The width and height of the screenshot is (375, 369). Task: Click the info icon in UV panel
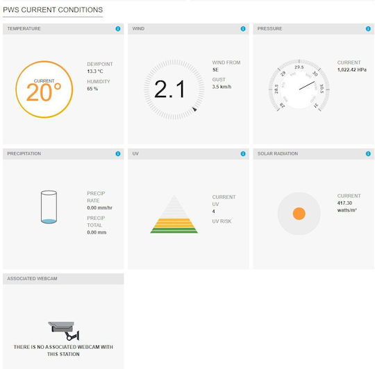click(243, 153)
